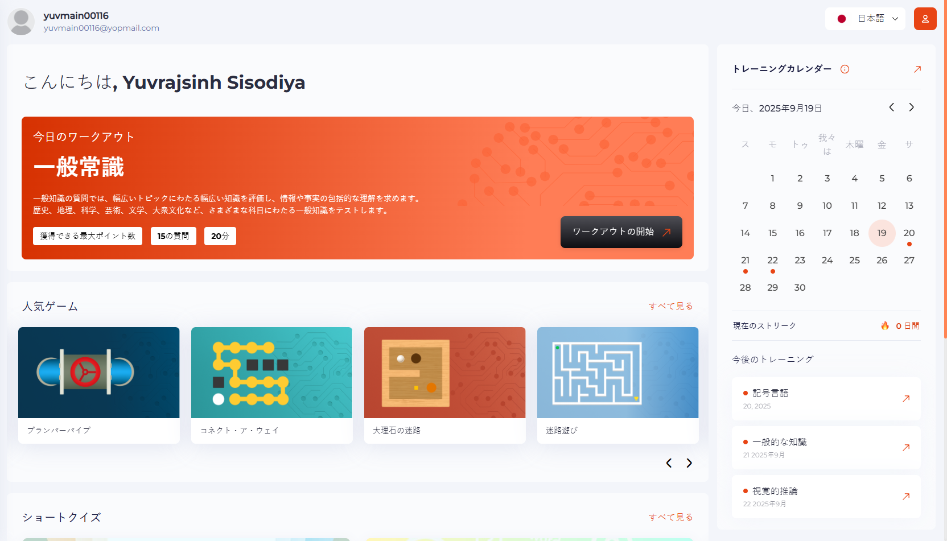Select September 19 in calendar

click(x=882, y=233)
